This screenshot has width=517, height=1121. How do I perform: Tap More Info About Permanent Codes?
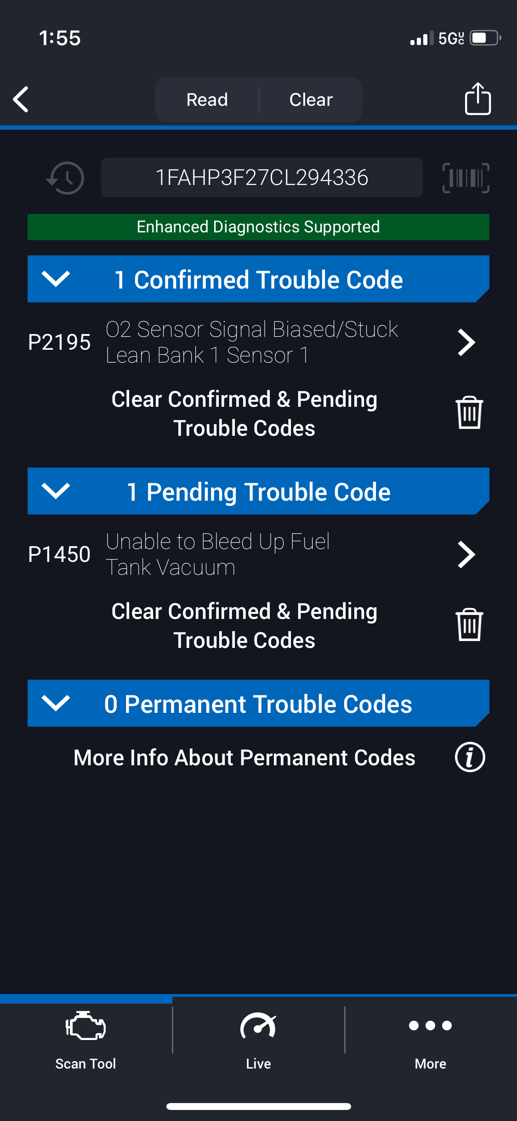[x=244, y=757]
